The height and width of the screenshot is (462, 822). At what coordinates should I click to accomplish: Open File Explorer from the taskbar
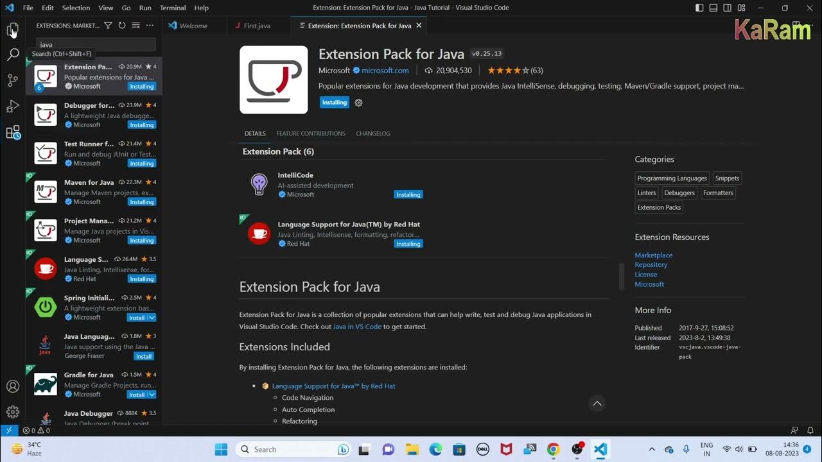[412, 449]
